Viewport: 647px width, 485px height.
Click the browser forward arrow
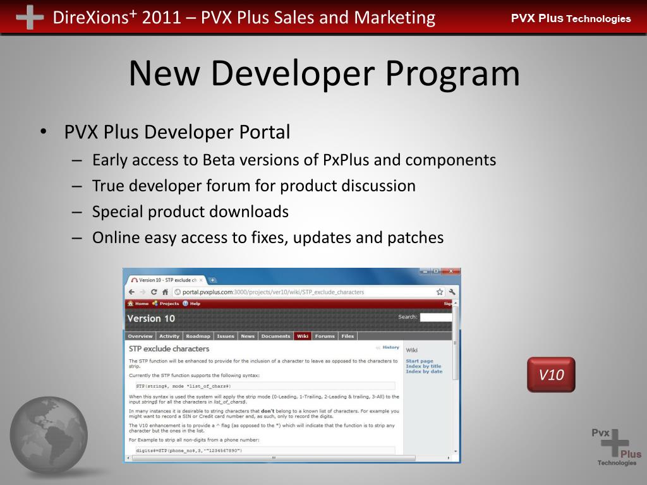[143, 292]
